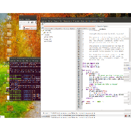This screenshot has height=131, width=131.
Task: Open the Archivo menu in the terminal
Action: pyautogui.click(x=13, y=61)
